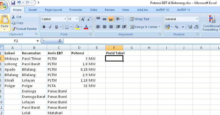220x115 pixels.
Task: Click the Percent Style icon
Action: (176, 27)
